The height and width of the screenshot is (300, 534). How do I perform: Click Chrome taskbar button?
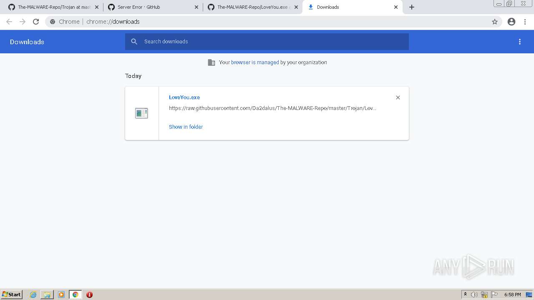[x=76, y=295]
